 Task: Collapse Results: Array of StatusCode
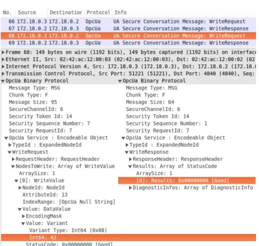pyautogui.click(x=130, y=166)
